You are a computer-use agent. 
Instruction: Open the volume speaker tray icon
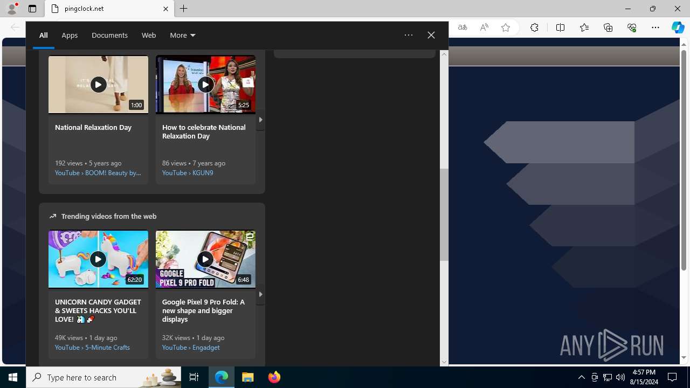pyautogui.click(x=620, y=377)
